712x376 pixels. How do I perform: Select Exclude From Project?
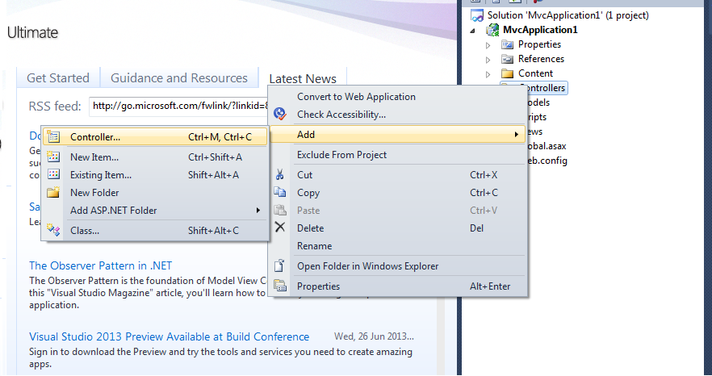coord(398,154)
